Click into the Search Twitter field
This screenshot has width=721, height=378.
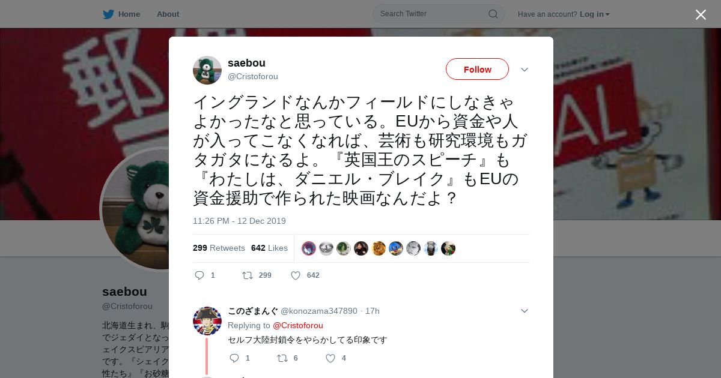coord(433,14)
